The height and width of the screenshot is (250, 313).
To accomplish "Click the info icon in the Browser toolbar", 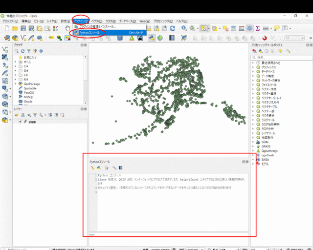I will click(x=41, y=51).
